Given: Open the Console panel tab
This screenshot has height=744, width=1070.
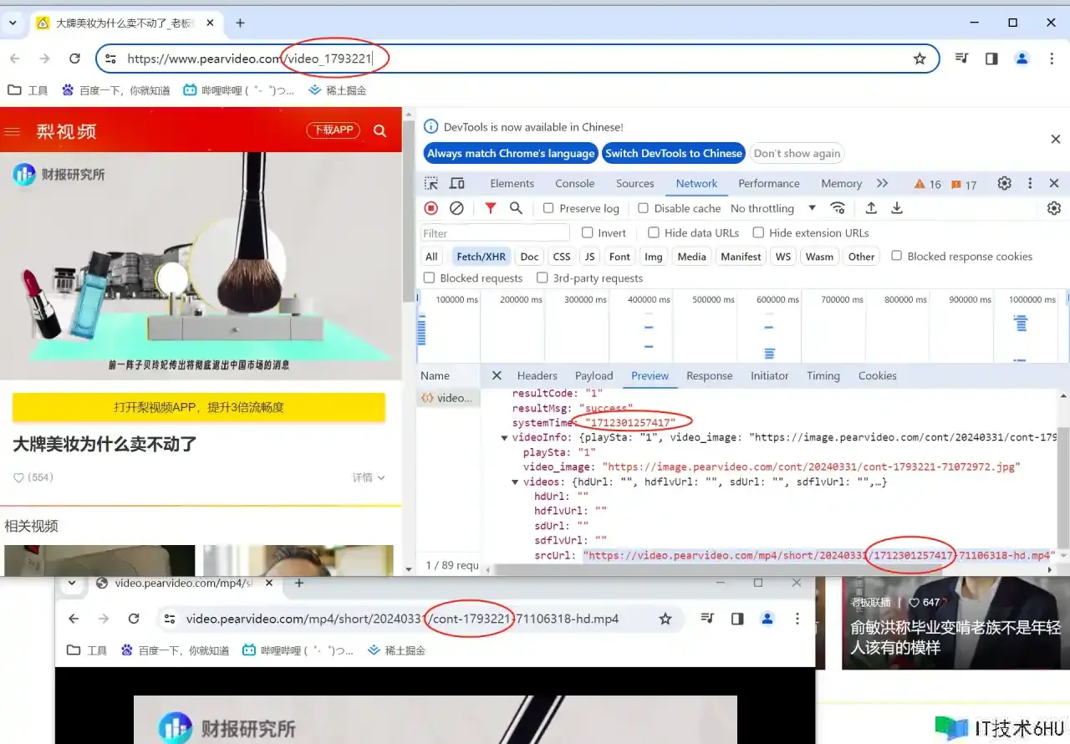Looking at the screenshot, I should (x=575, y=183).
